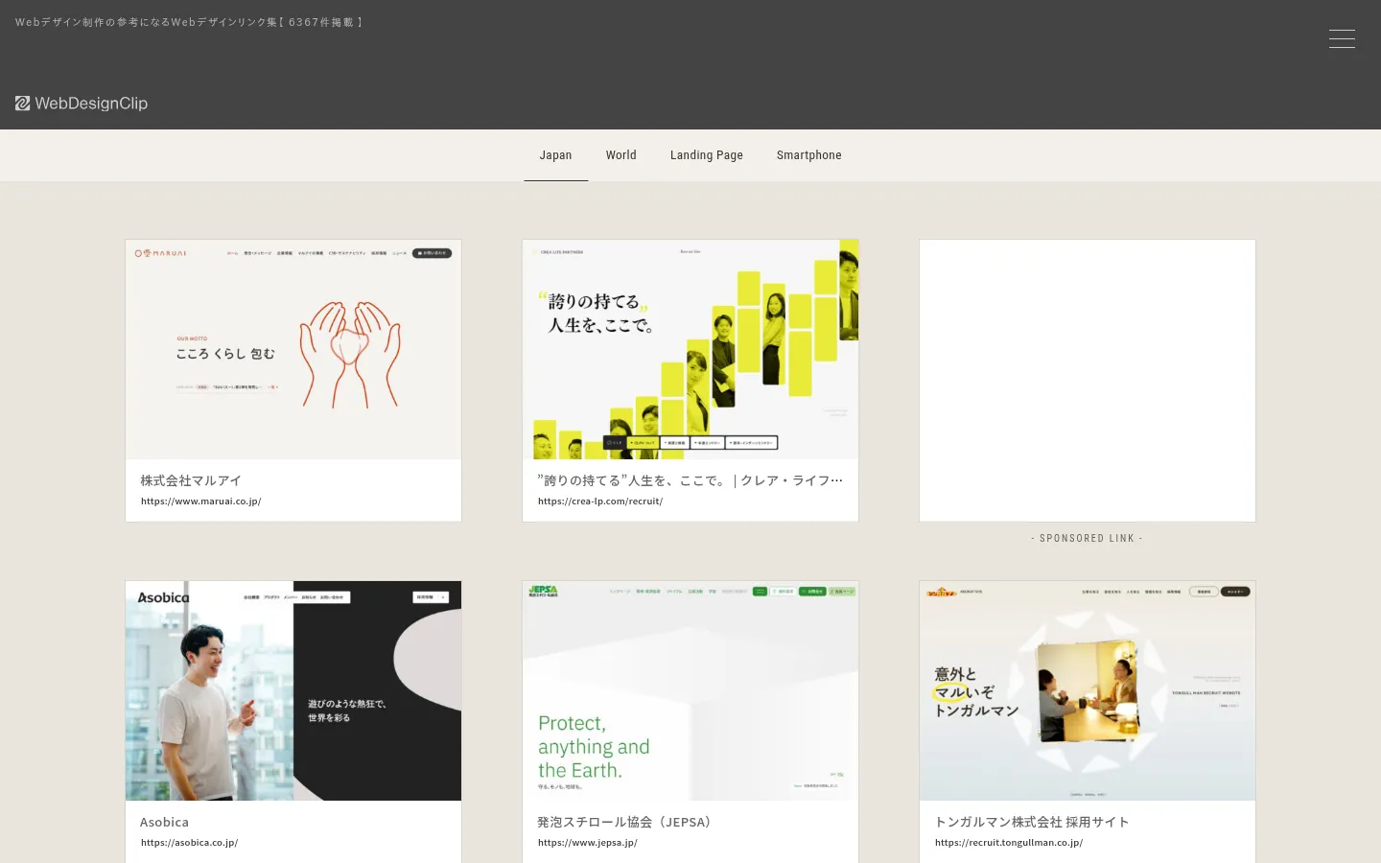The height and width of the screenshot is (863, 1381).
Task: Click the sponsored link ad box
Action: (x=1088, y=381)
